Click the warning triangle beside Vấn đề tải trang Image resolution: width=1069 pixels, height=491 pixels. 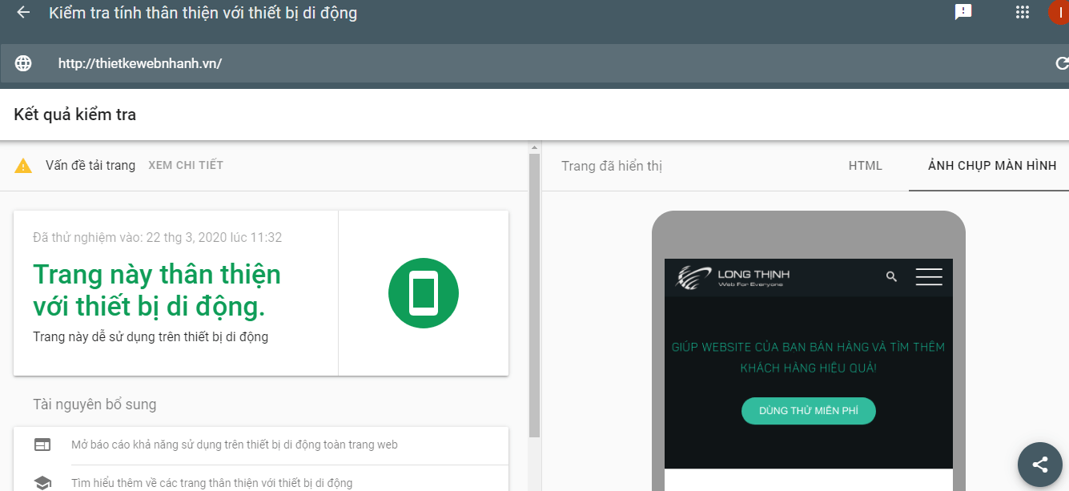pyautogui.click(x=23, y=165)
